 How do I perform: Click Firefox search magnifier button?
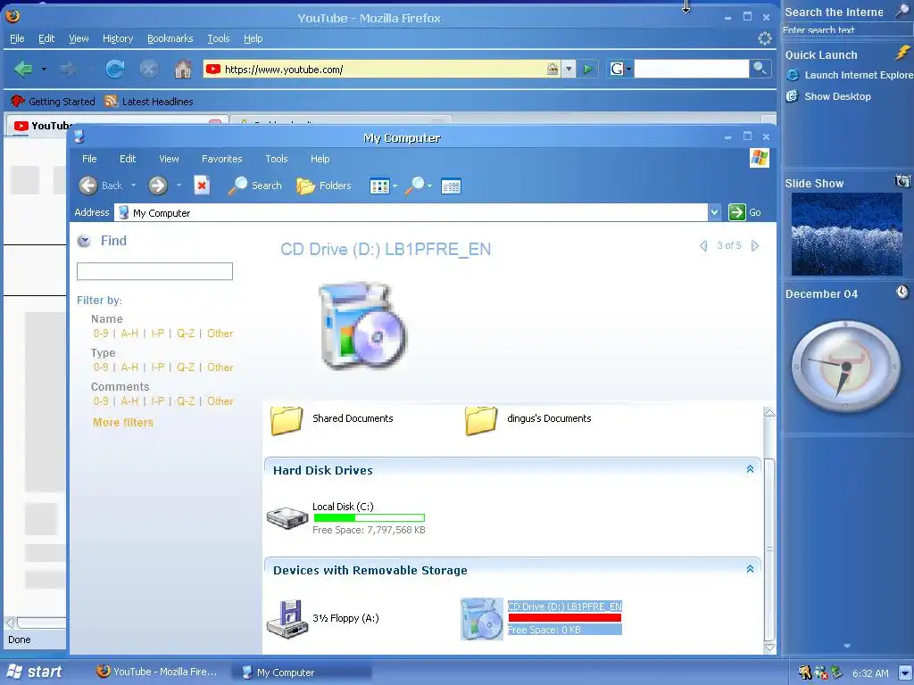(760, 69)
